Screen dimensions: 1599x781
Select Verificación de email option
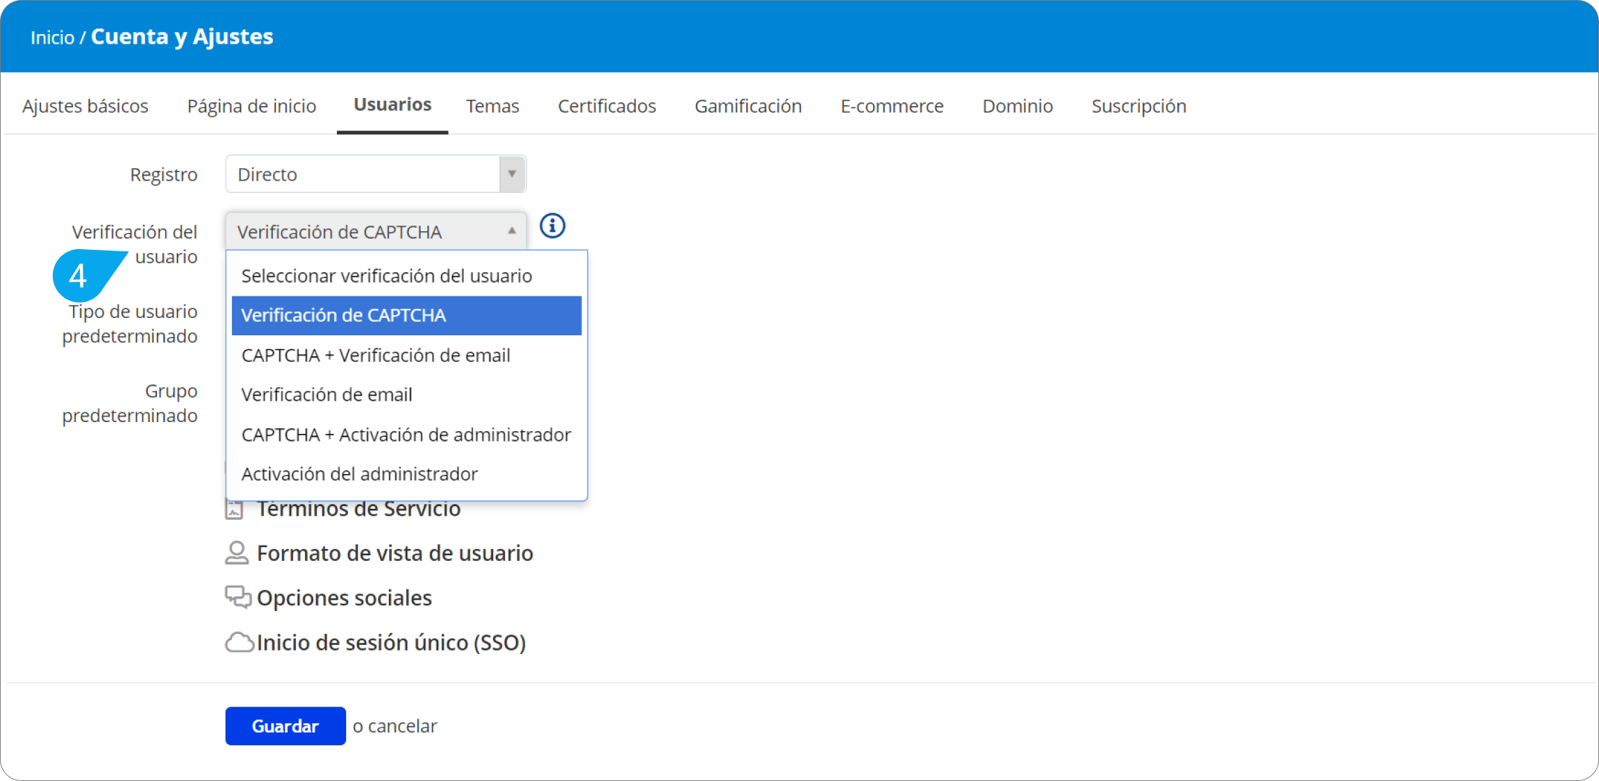tap(326, 395)
